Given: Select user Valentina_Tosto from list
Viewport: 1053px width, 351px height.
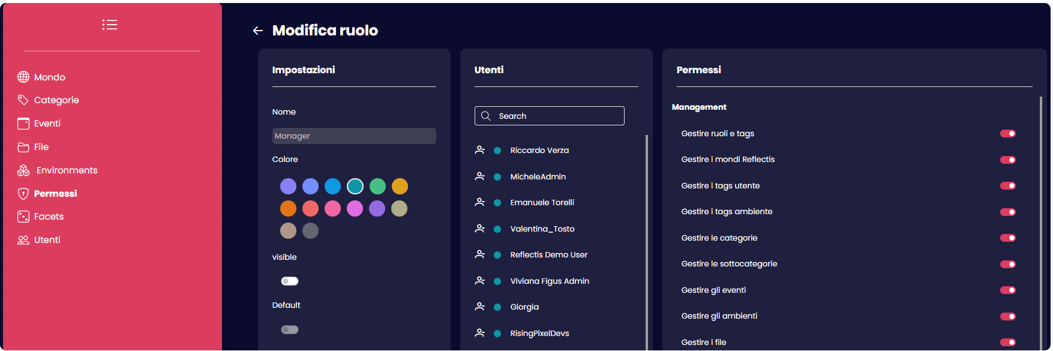Looking at the screenshot, I should pos(542,229).
